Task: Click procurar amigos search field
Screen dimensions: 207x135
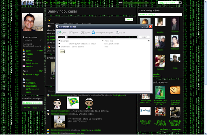Action: [160, 14]
